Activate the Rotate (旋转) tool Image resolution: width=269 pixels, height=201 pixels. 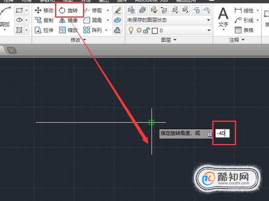point(68,10)
